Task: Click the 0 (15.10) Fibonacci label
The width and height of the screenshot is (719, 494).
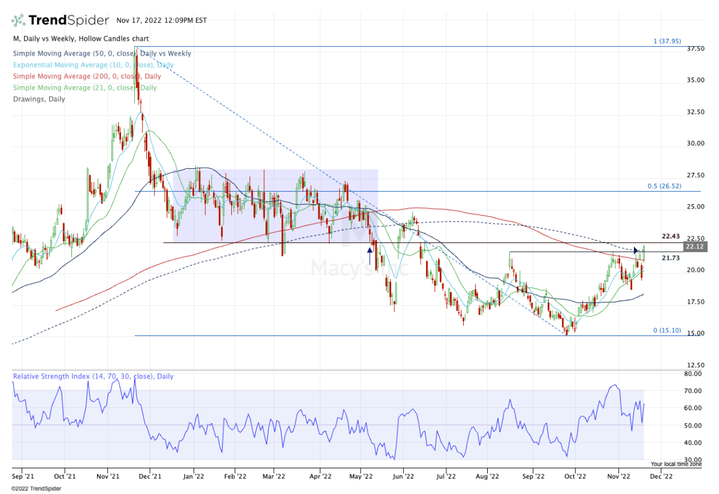Action: [666, 330]
